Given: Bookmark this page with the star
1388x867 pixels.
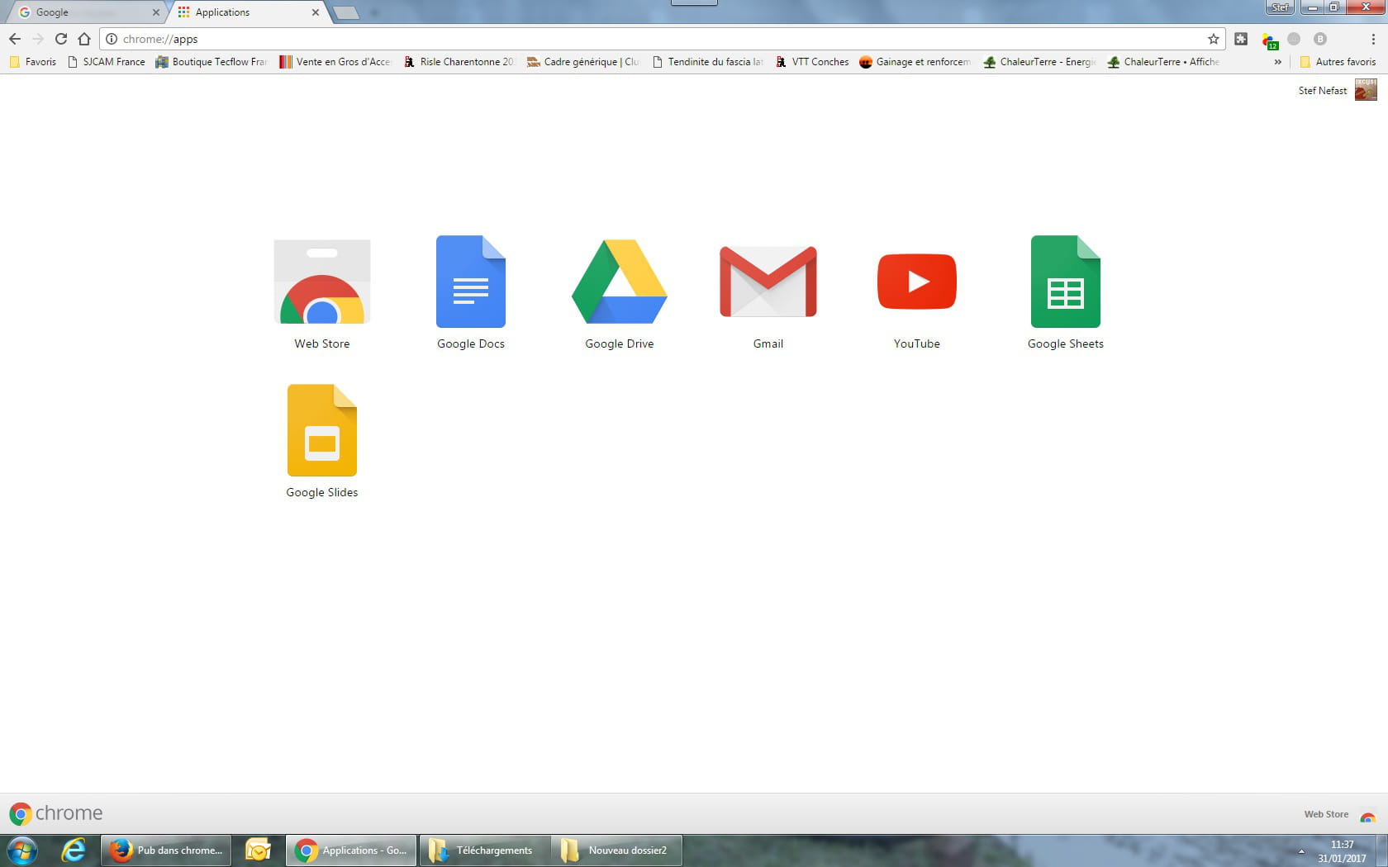Looking at the screenshot, I should tap(1213, 39).
